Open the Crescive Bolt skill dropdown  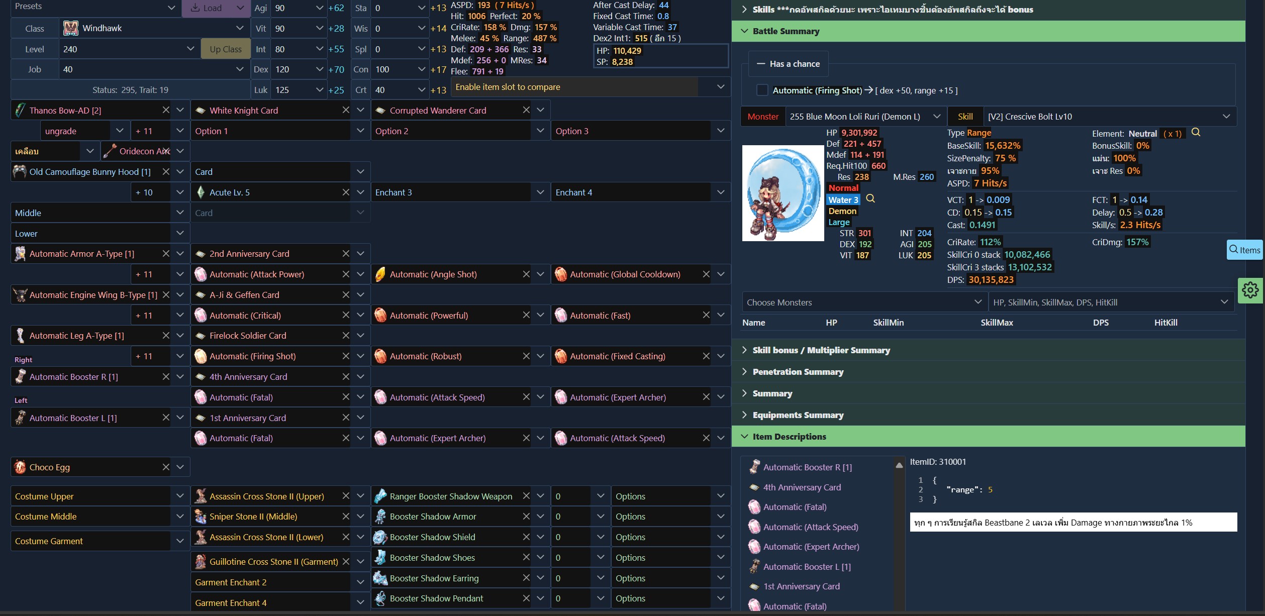click(x=1109, y=117)
